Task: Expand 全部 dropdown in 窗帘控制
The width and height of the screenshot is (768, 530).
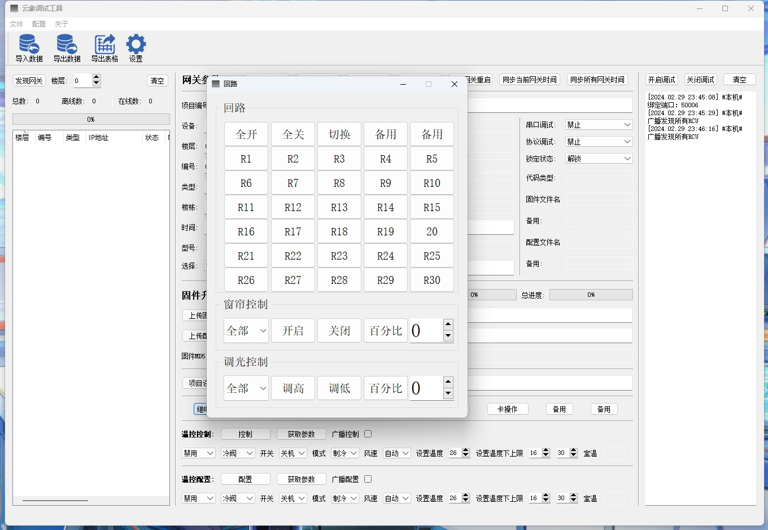Action: pyautogui.click(x=246, y=331)
